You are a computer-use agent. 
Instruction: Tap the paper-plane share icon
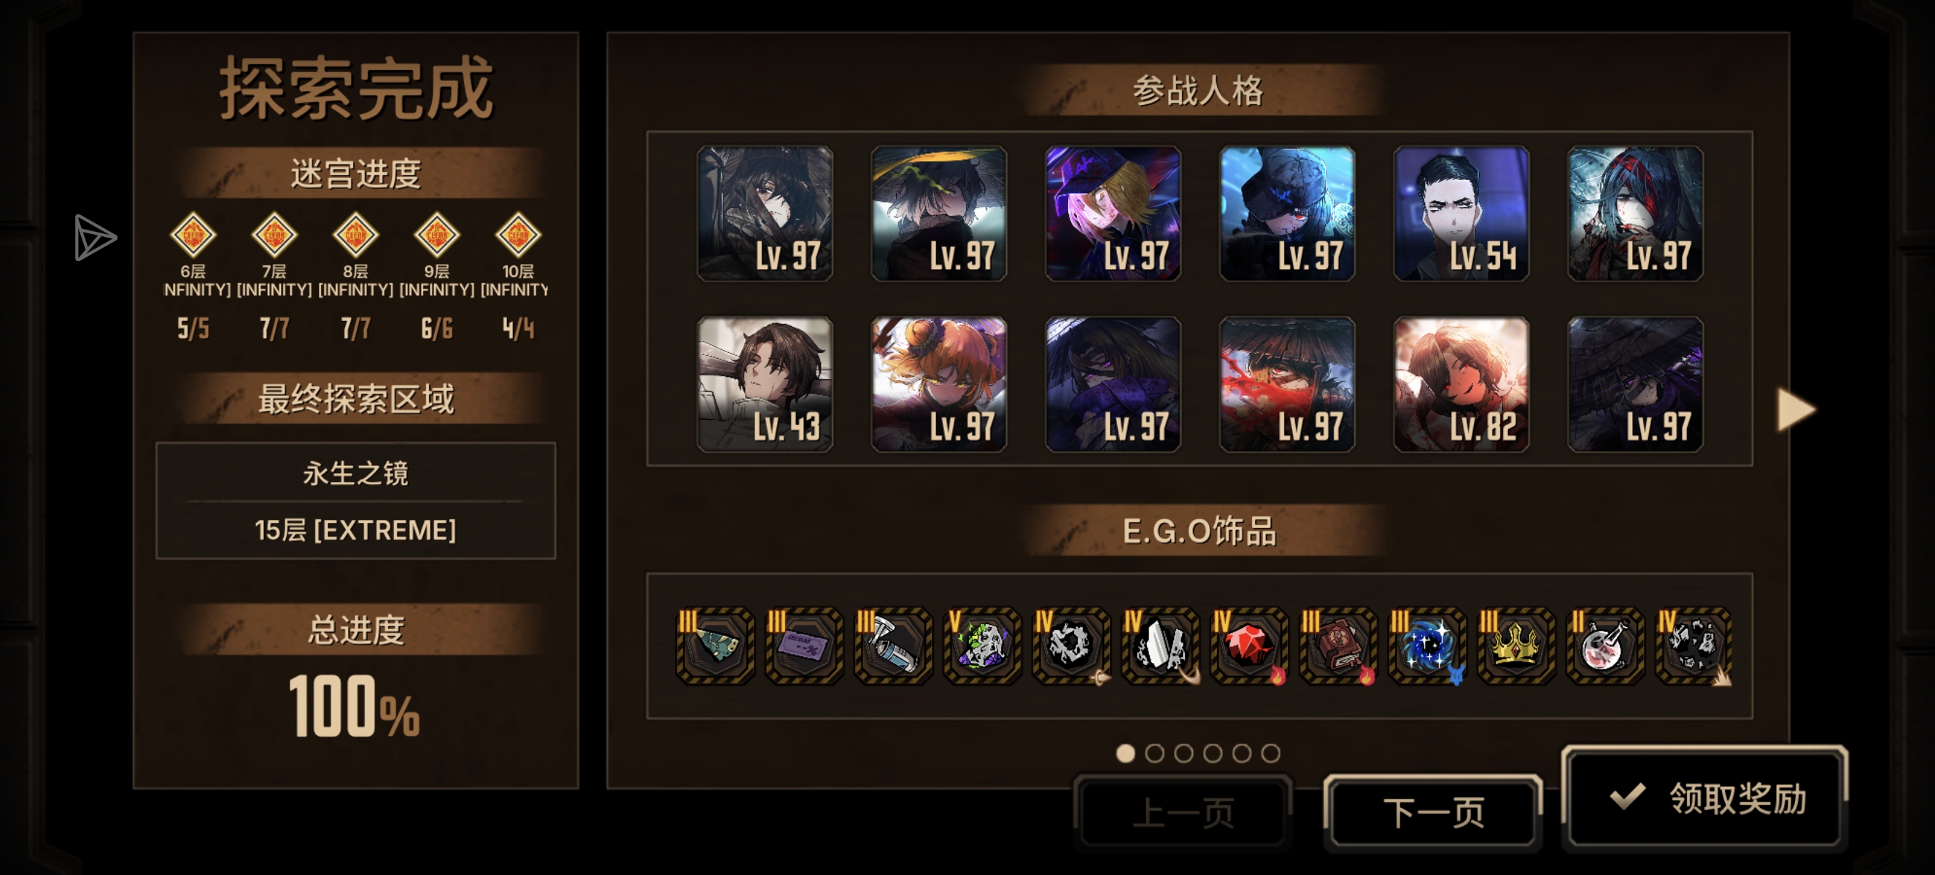point(96,238)
